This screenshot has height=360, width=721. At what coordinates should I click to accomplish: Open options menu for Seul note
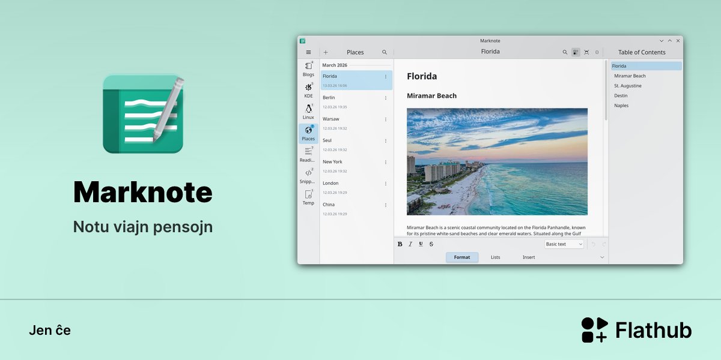pyautogui.click(x=386, y=141)
